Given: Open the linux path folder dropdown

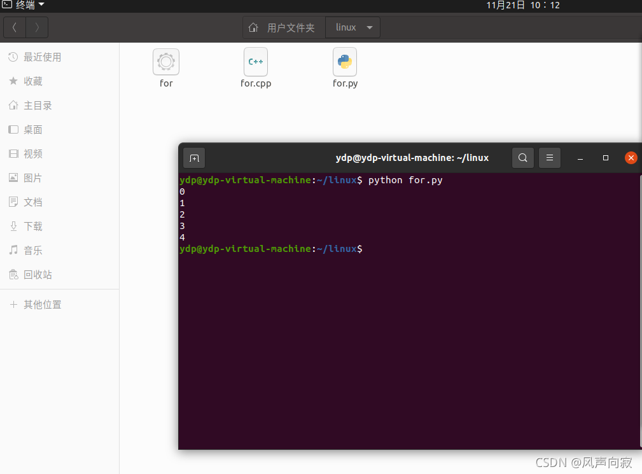Looking at the screenshot, I should pos(352,27).
